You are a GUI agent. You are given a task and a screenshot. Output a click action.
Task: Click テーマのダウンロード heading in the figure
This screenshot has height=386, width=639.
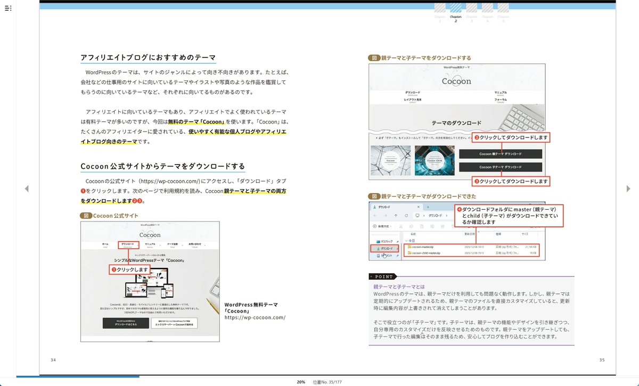click(x=456, y=123)
